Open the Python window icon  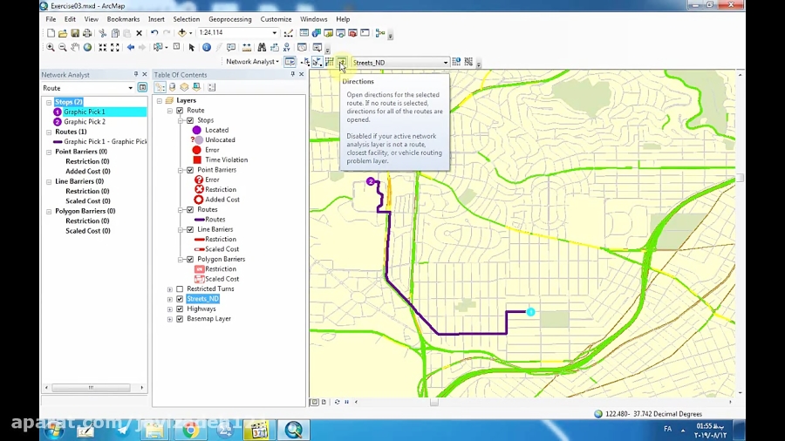(365, 33)
